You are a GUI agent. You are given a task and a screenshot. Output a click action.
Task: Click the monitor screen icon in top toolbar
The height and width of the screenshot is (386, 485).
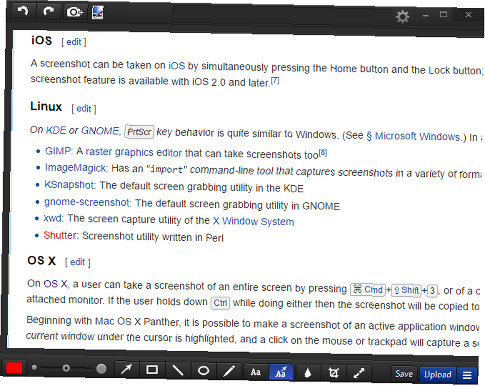[98, 13]
